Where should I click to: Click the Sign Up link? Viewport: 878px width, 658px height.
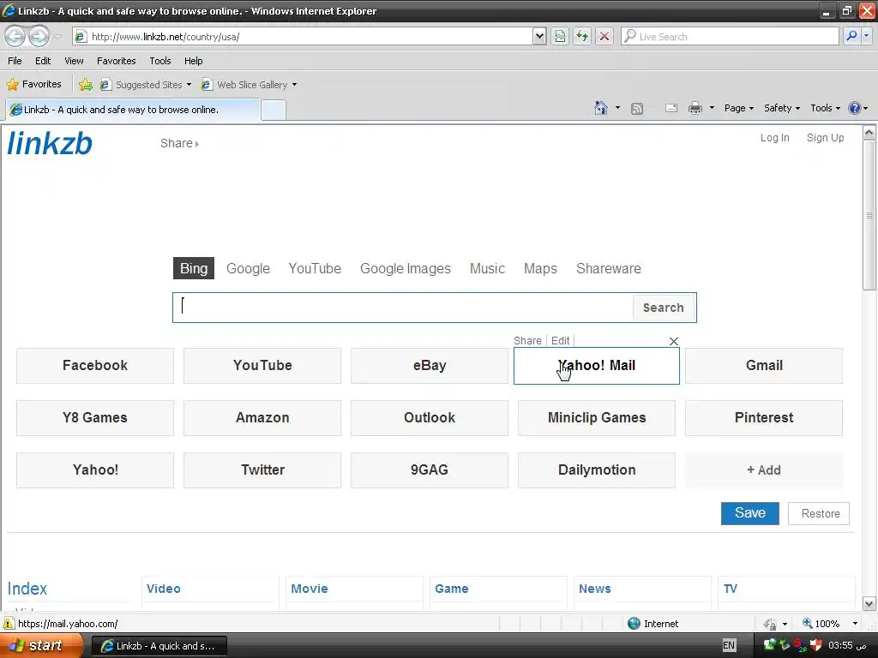point(825,138)
